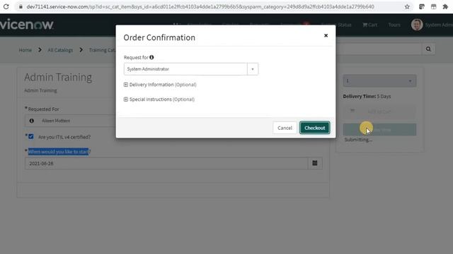This screenshot has height=254, width=453.
Task: Click the Checkout button
Action: (314, 128)
